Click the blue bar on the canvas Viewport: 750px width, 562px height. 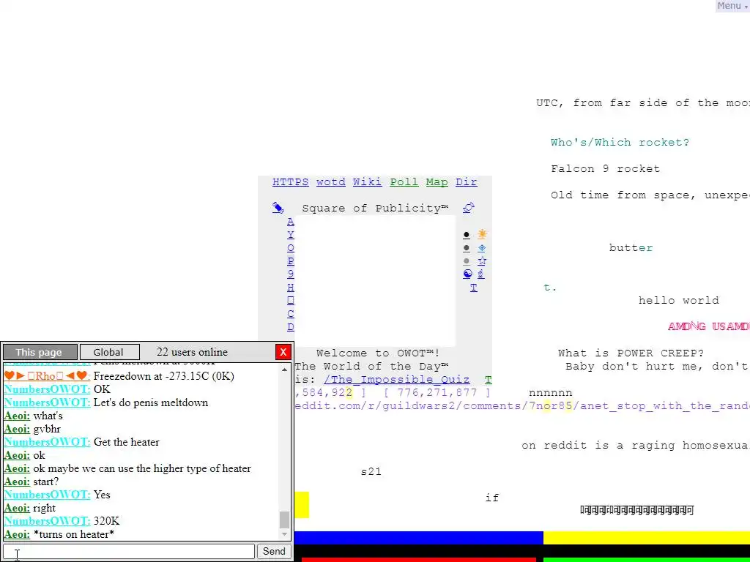coord(418,538)
